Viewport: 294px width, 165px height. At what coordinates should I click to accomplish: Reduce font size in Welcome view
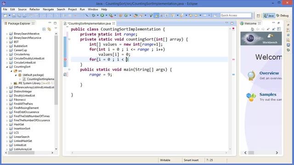coord(268,29)
